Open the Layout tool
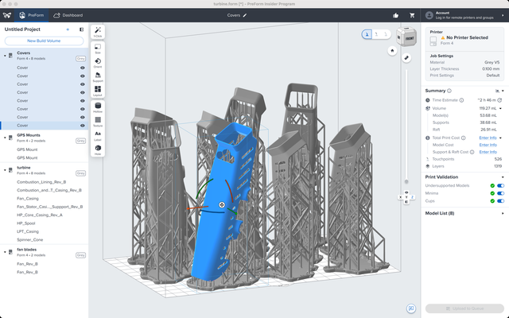Screen dimensions: 509x318 click(98, 91)
